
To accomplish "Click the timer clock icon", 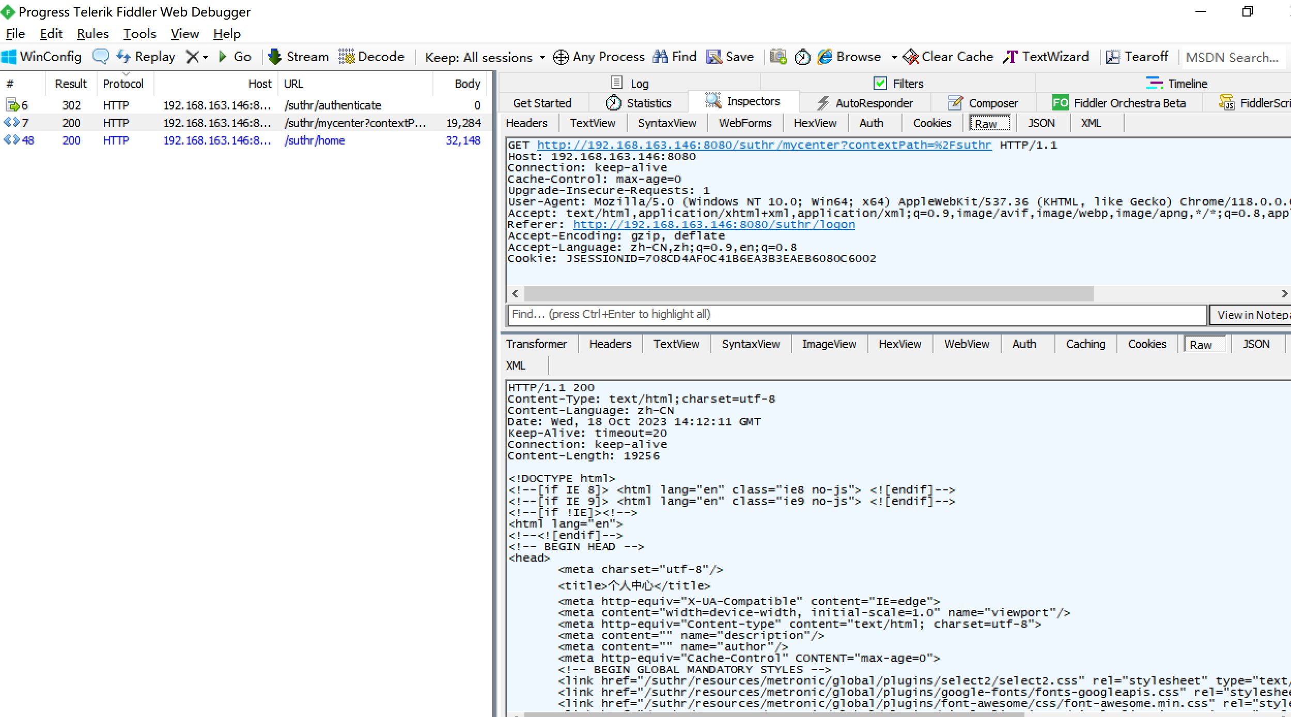I will (802, 57).
